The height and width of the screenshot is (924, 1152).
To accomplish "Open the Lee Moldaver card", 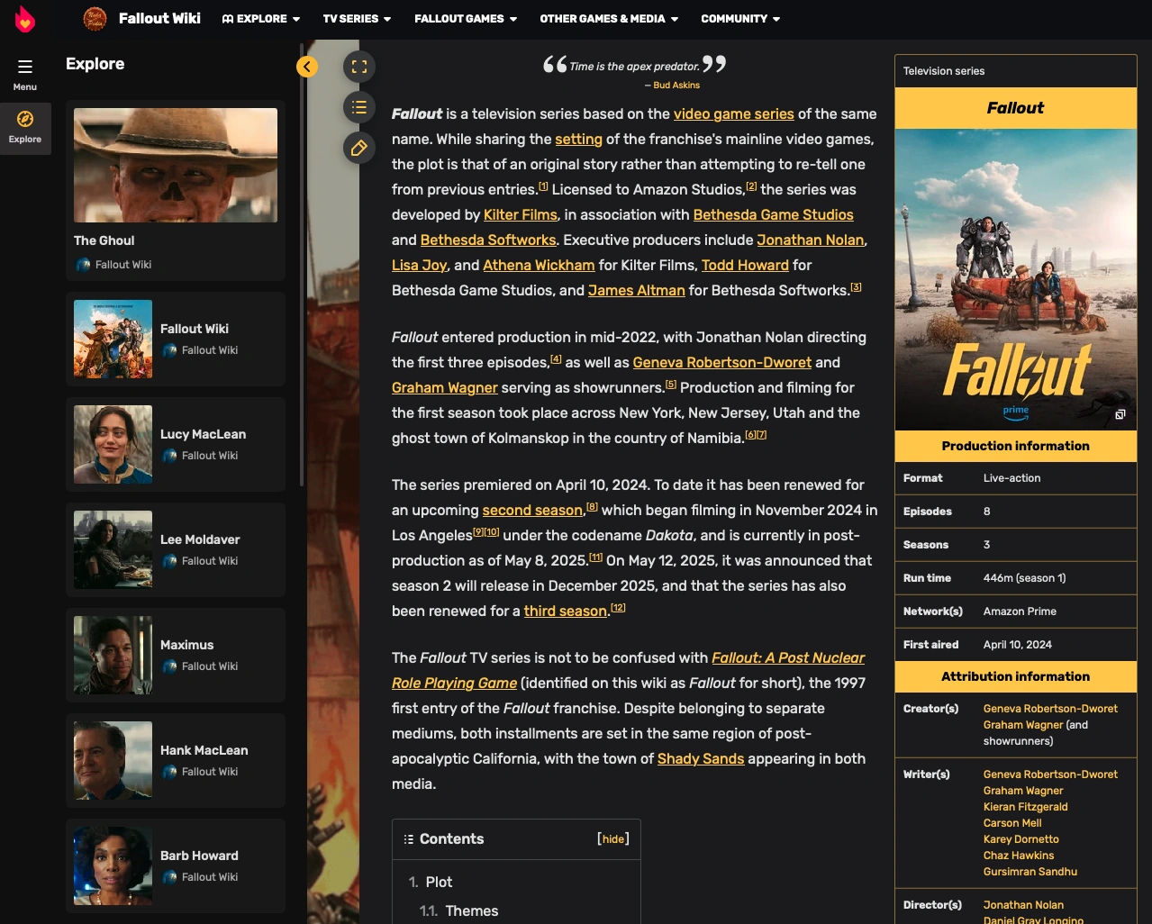I will 176,549.
